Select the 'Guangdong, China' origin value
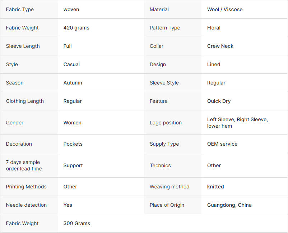The width and height of the screenshot is (288, 233). pos(229,205)
